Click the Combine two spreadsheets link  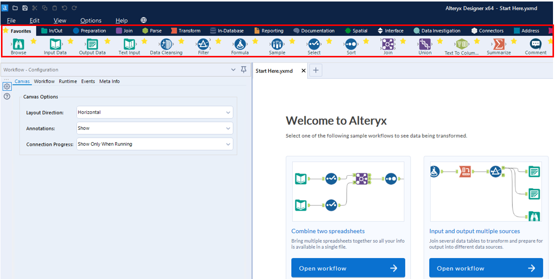[328, 231]
